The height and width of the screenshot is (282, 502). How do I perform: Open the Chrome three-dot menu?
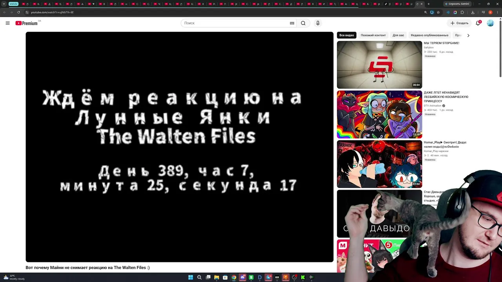[x=497, y=12]
